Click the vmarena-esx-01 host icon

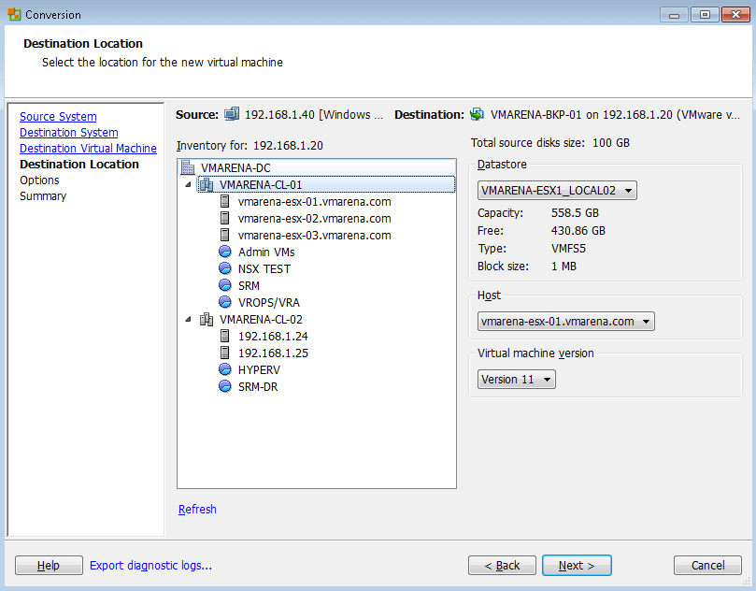224,201
